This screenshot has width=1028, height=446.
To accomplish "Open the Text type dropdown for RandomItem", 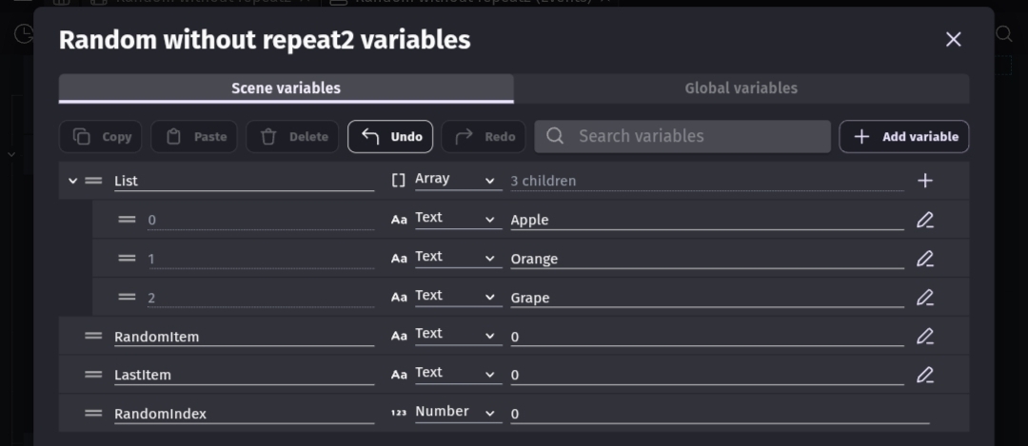I will [x=456, y=335].
